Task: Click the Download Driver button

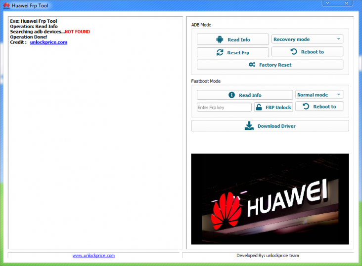Action: click(x=270, y=126)
